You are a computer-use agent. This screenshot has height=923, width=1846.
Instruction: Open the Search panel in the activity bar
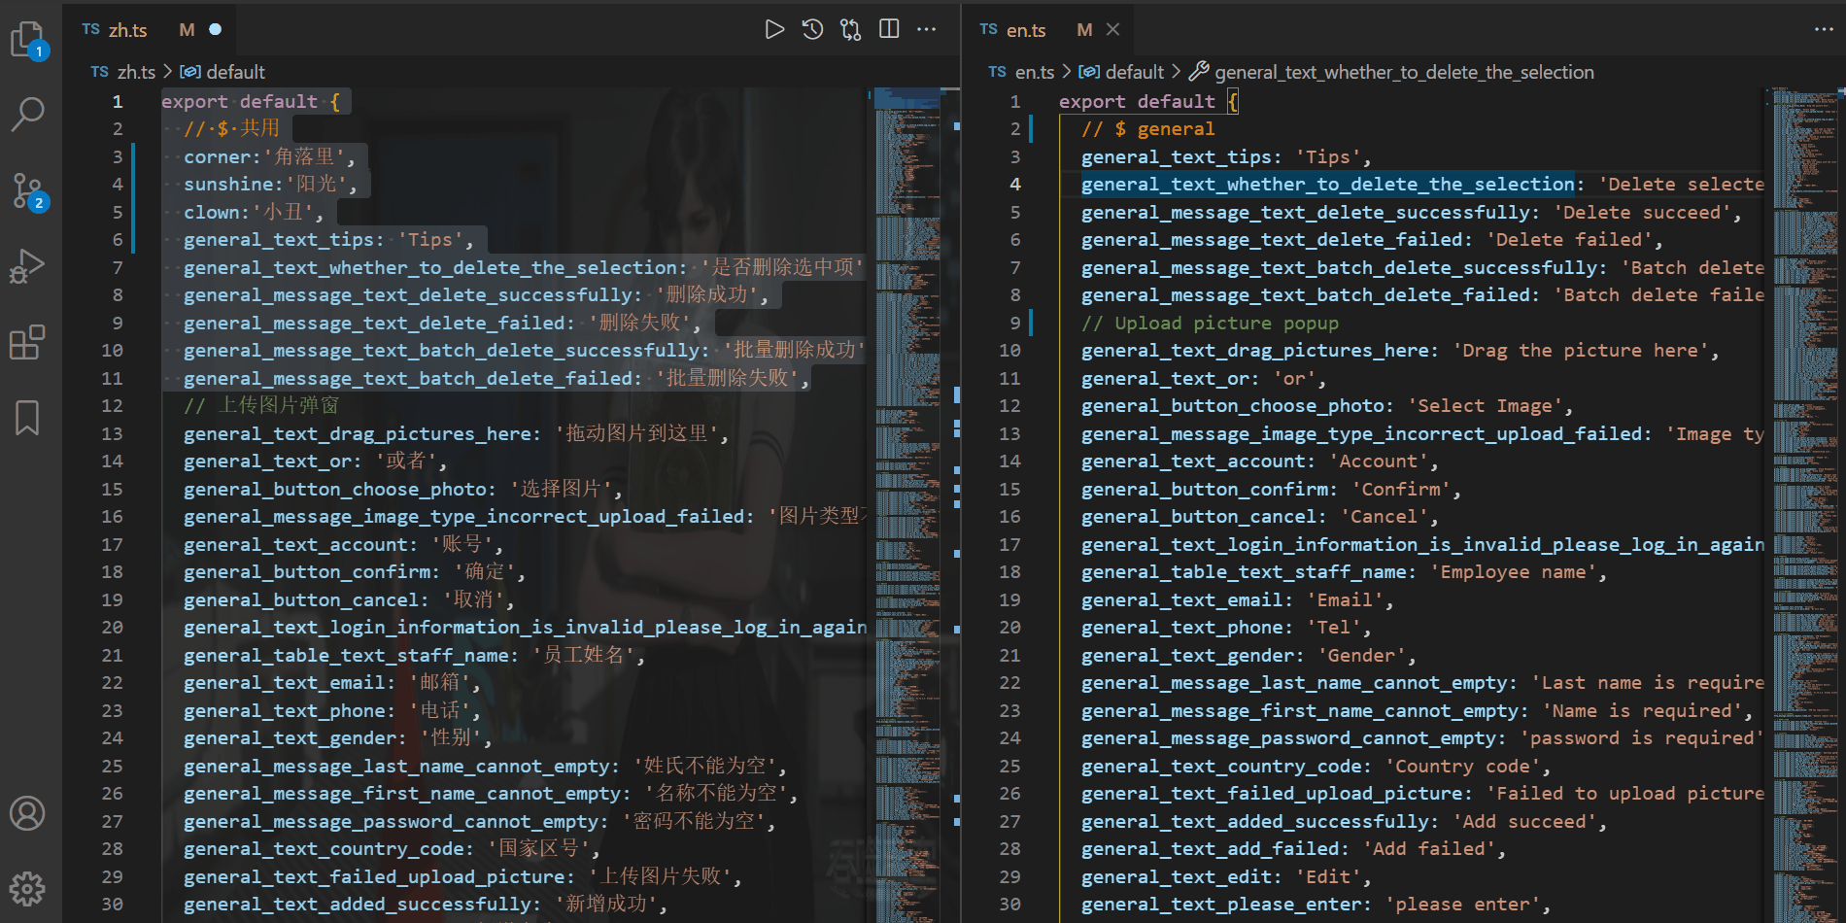(x=27, y=114)
